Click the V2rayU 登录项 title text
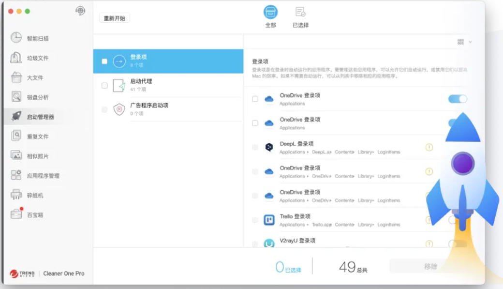 click(x=298, y=241)
